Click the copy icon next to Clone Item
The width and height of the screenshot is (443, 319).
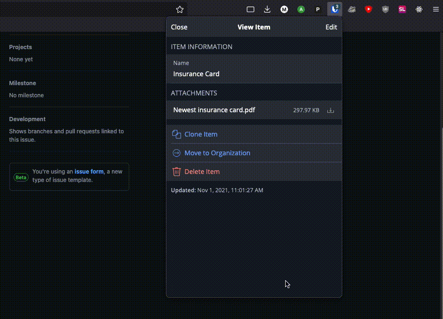(177, 134)
